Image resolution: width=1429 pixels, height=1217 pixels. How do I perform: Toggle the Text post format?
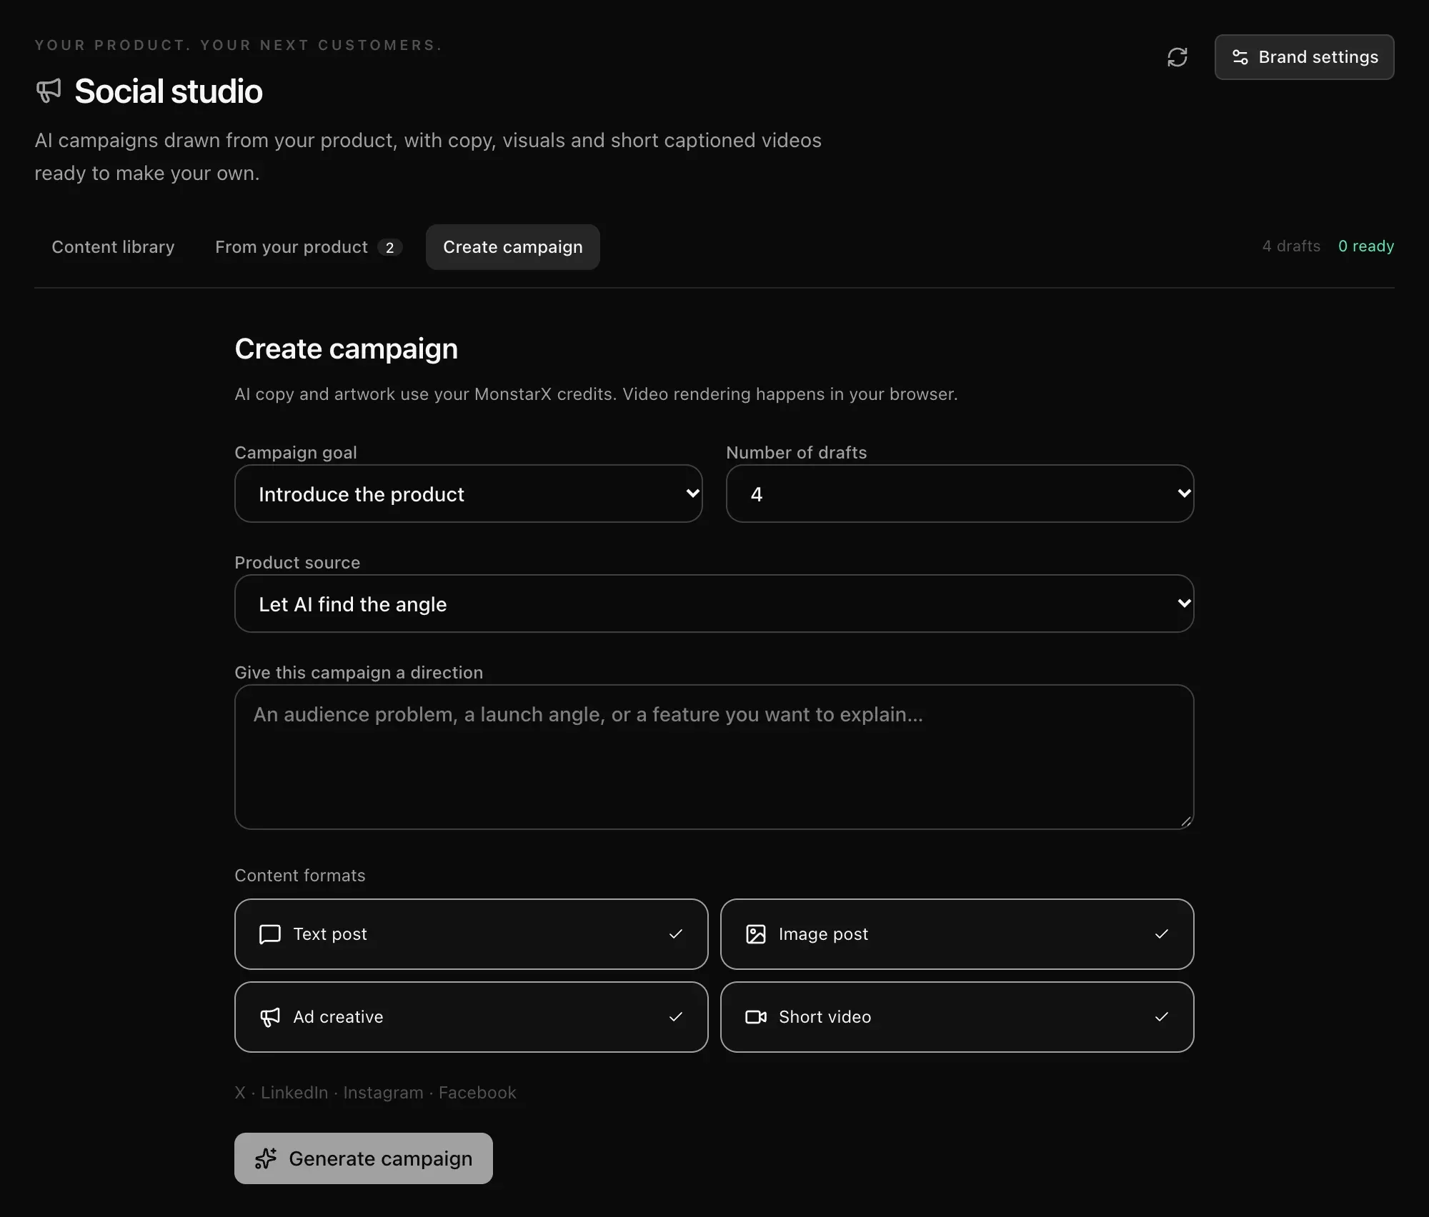tap(471, 934)
